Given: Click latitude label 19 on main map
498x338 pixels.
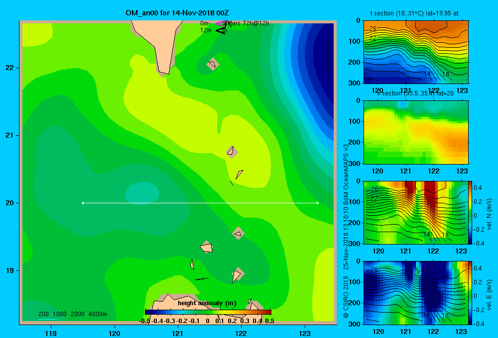Looking at the screenshot, I should coord(10,270).
